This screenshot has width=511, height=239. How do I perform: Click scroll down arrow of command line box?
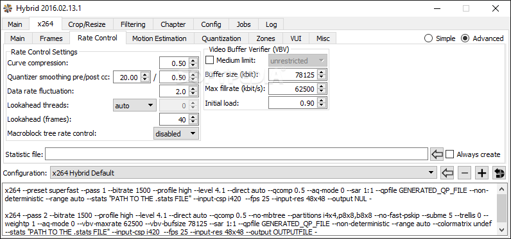(x=501, y=230)
